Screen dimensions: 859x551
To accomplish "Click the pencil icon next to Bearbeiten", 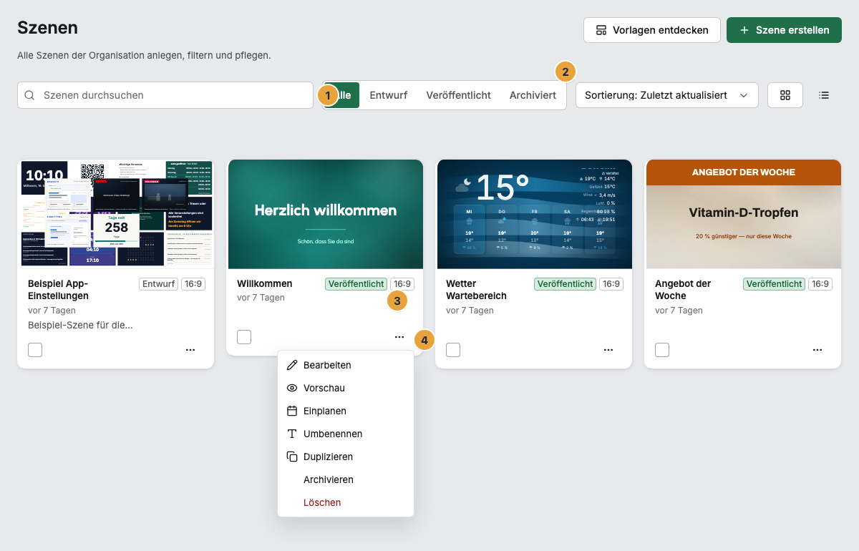I will (x=292, y=365).
